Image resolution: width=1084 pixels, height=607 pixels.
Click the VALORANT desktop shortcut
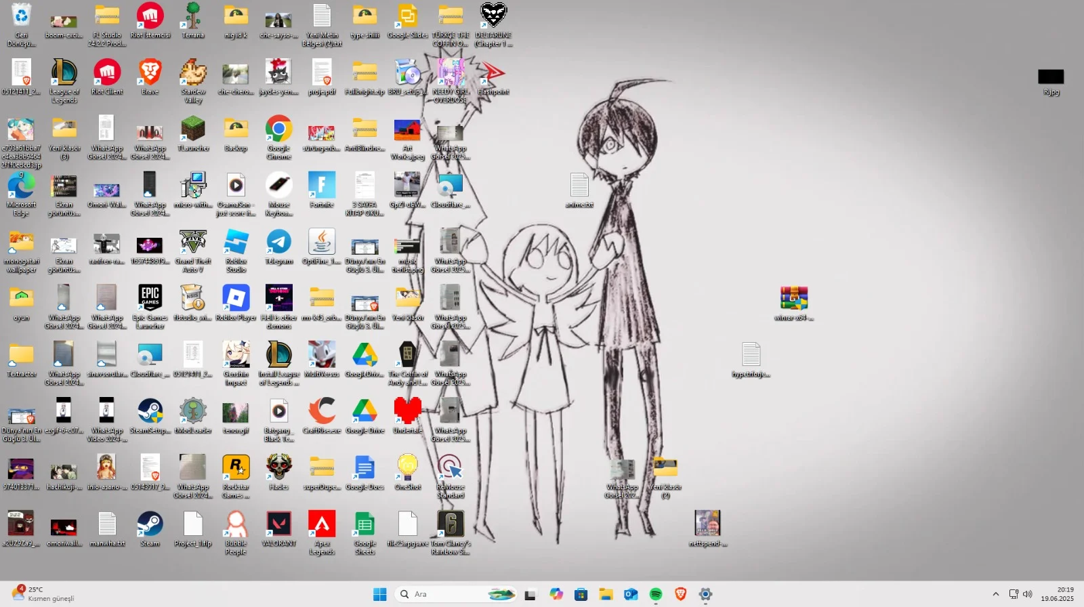coord(278,525)
